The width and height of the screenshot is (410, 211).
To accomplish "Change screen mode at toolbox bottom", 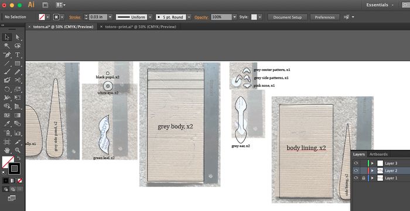I will (12, 198).
